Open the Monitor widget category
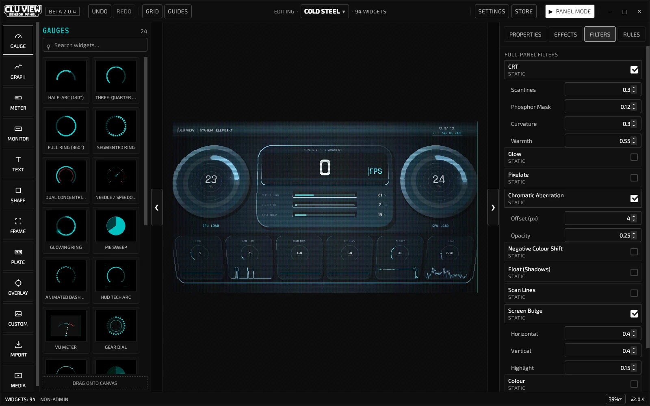Screen dimensions: 650x406 [x=18, y=133]
